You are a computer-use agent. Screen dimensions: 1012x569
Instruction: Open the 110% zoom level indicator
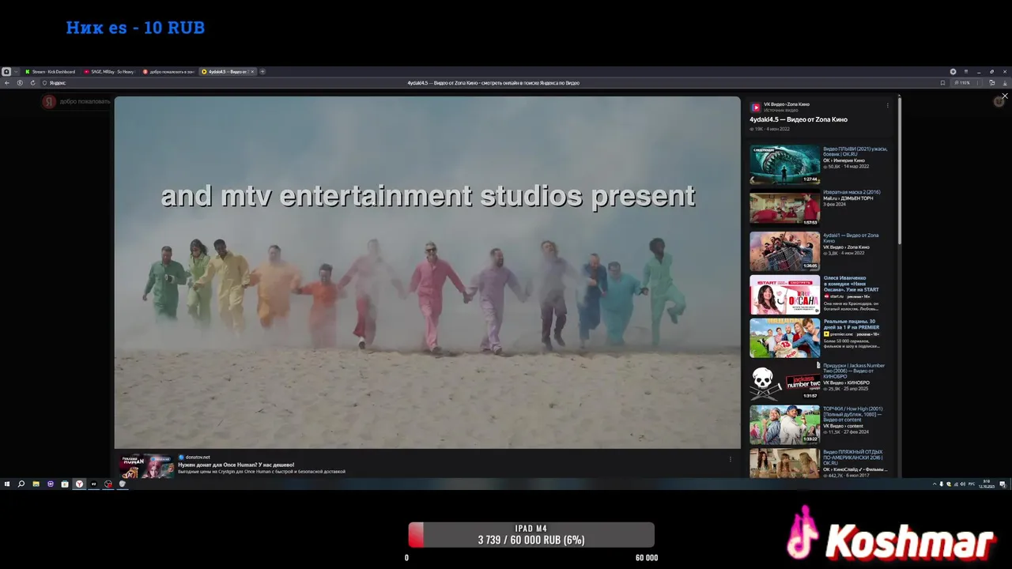962,83
